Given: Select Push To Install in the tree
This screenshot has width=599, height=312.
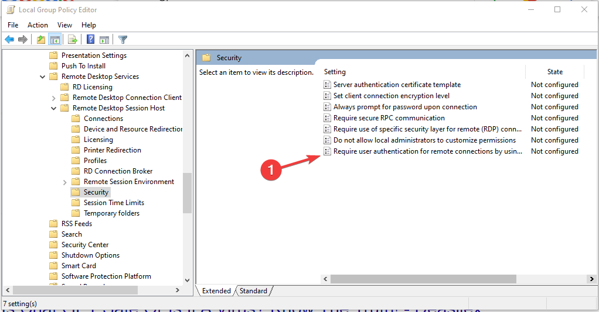Looking at the screenshot, I should (x=83, y=66).
